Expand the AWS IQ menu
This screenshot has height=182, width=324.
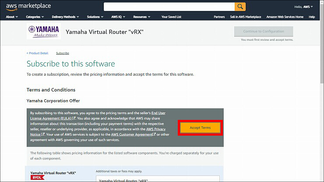[118, 17]
